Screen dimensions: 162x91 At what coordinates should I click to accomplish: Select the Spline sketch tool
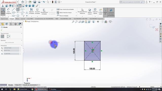22,9
